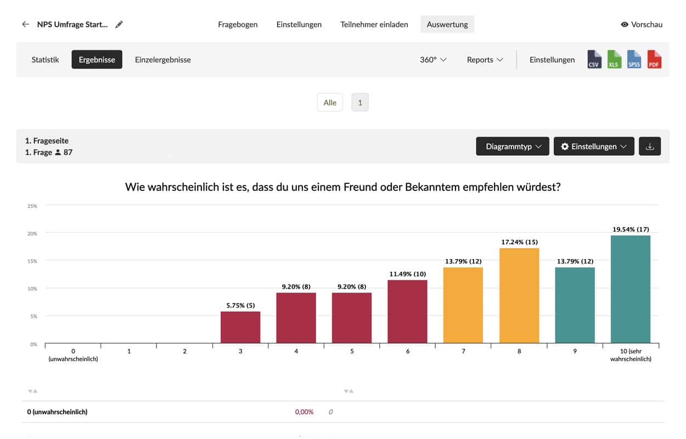Show all pages with the Alle button

pos(330,103)
